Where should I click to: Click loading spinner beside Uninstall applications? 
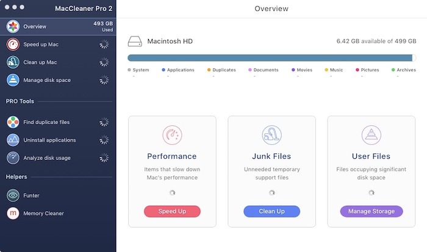[x=104, y=140]
